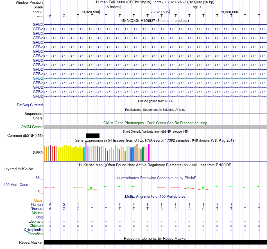This screenshot has width=267, height=249.
Task: Click the black dbSNP variant item
Action: tap(92, 135)
